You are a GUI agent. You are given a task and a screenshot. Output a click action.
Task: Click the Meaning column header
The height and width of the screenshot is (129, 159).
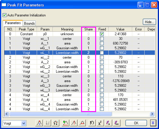[x=67, y=29]
